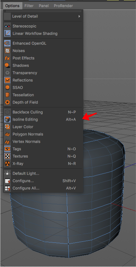Screen dimensions: 136x267
Task: Click the SSAO sphere icon
Action: pyautogui.click(x=7, y=87)
